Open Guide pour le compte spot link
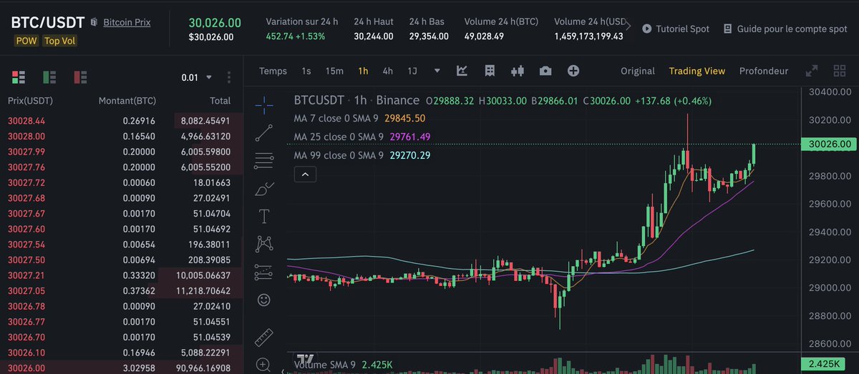 tap(793, 29)
